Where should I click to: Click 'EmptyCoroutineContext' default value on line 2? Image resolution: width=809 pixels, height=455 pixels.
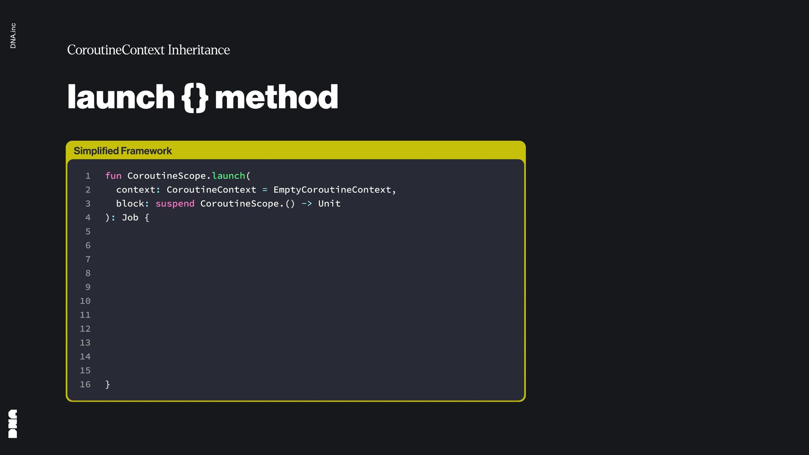(x=332, y=190)
